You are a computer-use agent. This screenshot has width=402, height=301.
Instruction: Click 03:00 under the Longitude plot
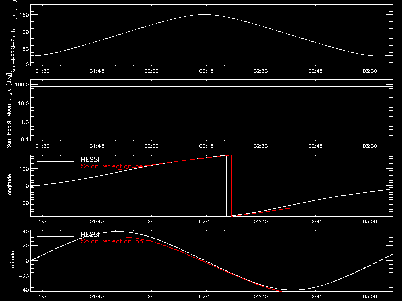click(x=370, y=221)
